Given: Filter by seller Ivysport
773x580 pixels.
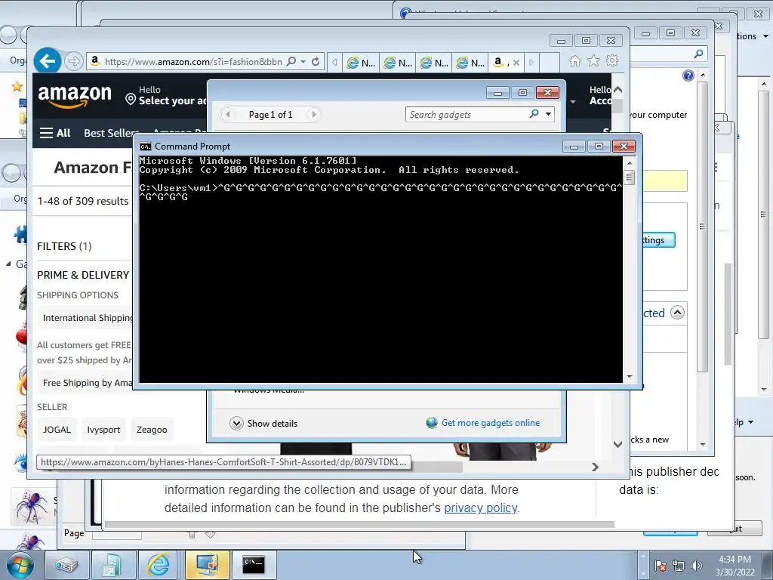Looking at the screenshot, I should 103,430.
